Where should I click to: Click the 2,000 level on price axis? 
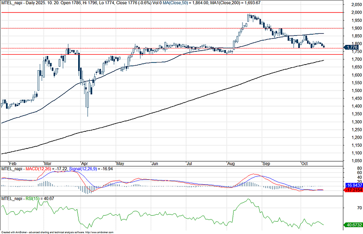[x=354, y=12]
